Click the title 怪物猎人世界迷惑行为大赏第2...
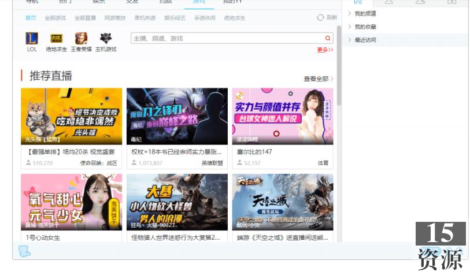The height and width of the screenshot is (275, 470). click(176, 237)
